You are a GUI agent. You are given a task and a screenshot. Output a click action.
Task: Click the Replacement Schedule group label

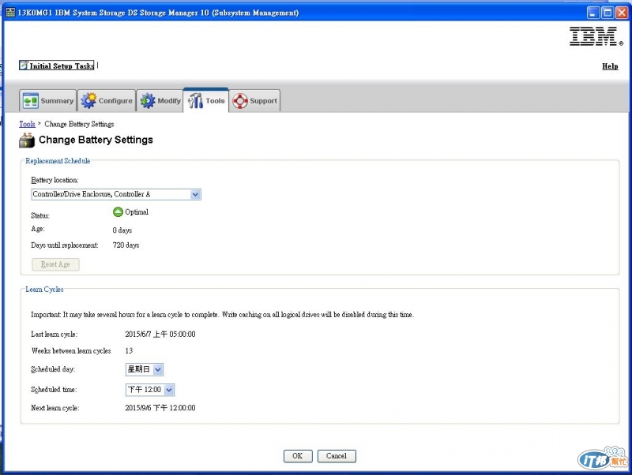coord(58,161)
